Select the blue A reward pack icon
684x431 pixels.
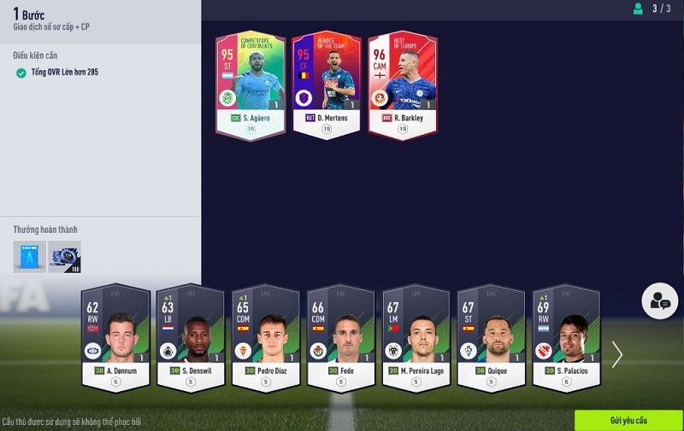(x=29, y=257)
